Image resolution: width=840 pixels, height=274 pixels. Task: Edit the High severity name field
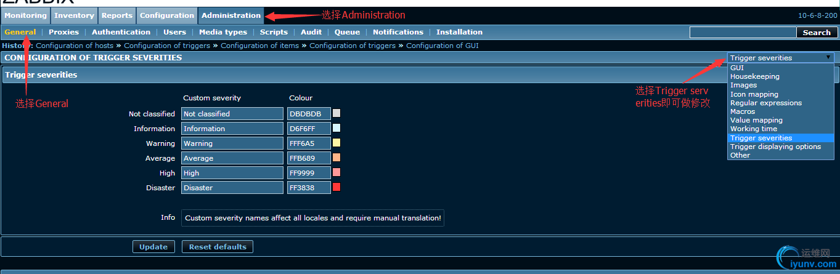[x=232, y=173]
